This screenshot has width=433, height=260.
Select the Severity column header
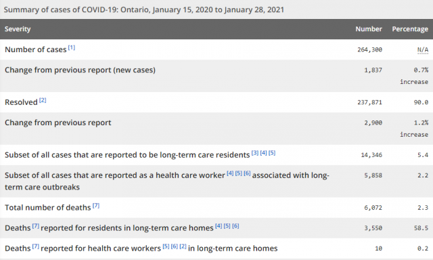pos(18,29)
